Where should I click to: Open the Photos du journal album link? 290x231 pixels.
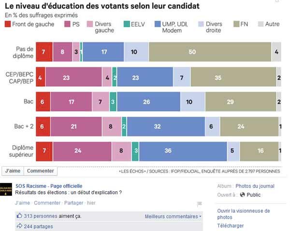tap(255, 186)
